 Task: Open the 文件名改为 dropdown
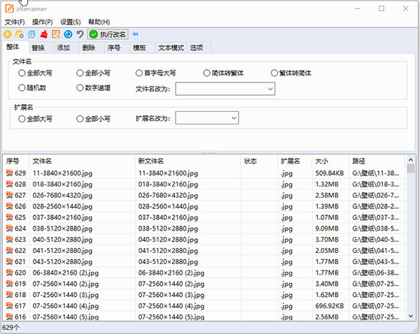pos(270,89)
